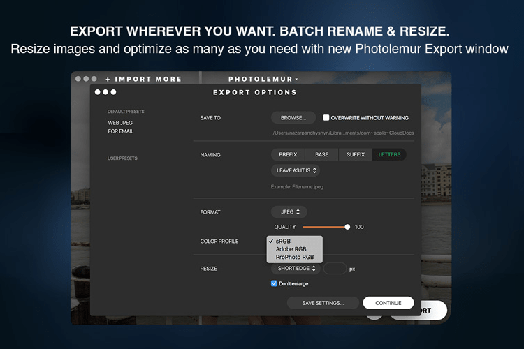Image resolution: width=524 pixels, height=349 pixels.
Task: Click the Example: Filename.jpeg text
Action: click(297, 186)
